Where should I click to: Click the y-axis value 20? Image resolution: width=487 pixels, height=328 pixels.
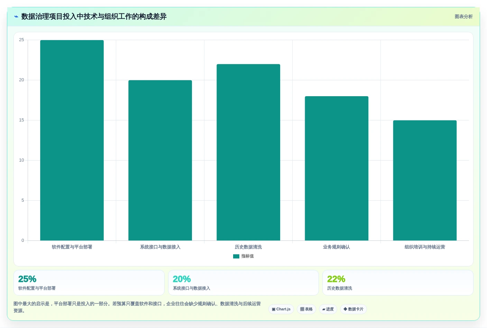pyautogui.click(x=21, y=80)
